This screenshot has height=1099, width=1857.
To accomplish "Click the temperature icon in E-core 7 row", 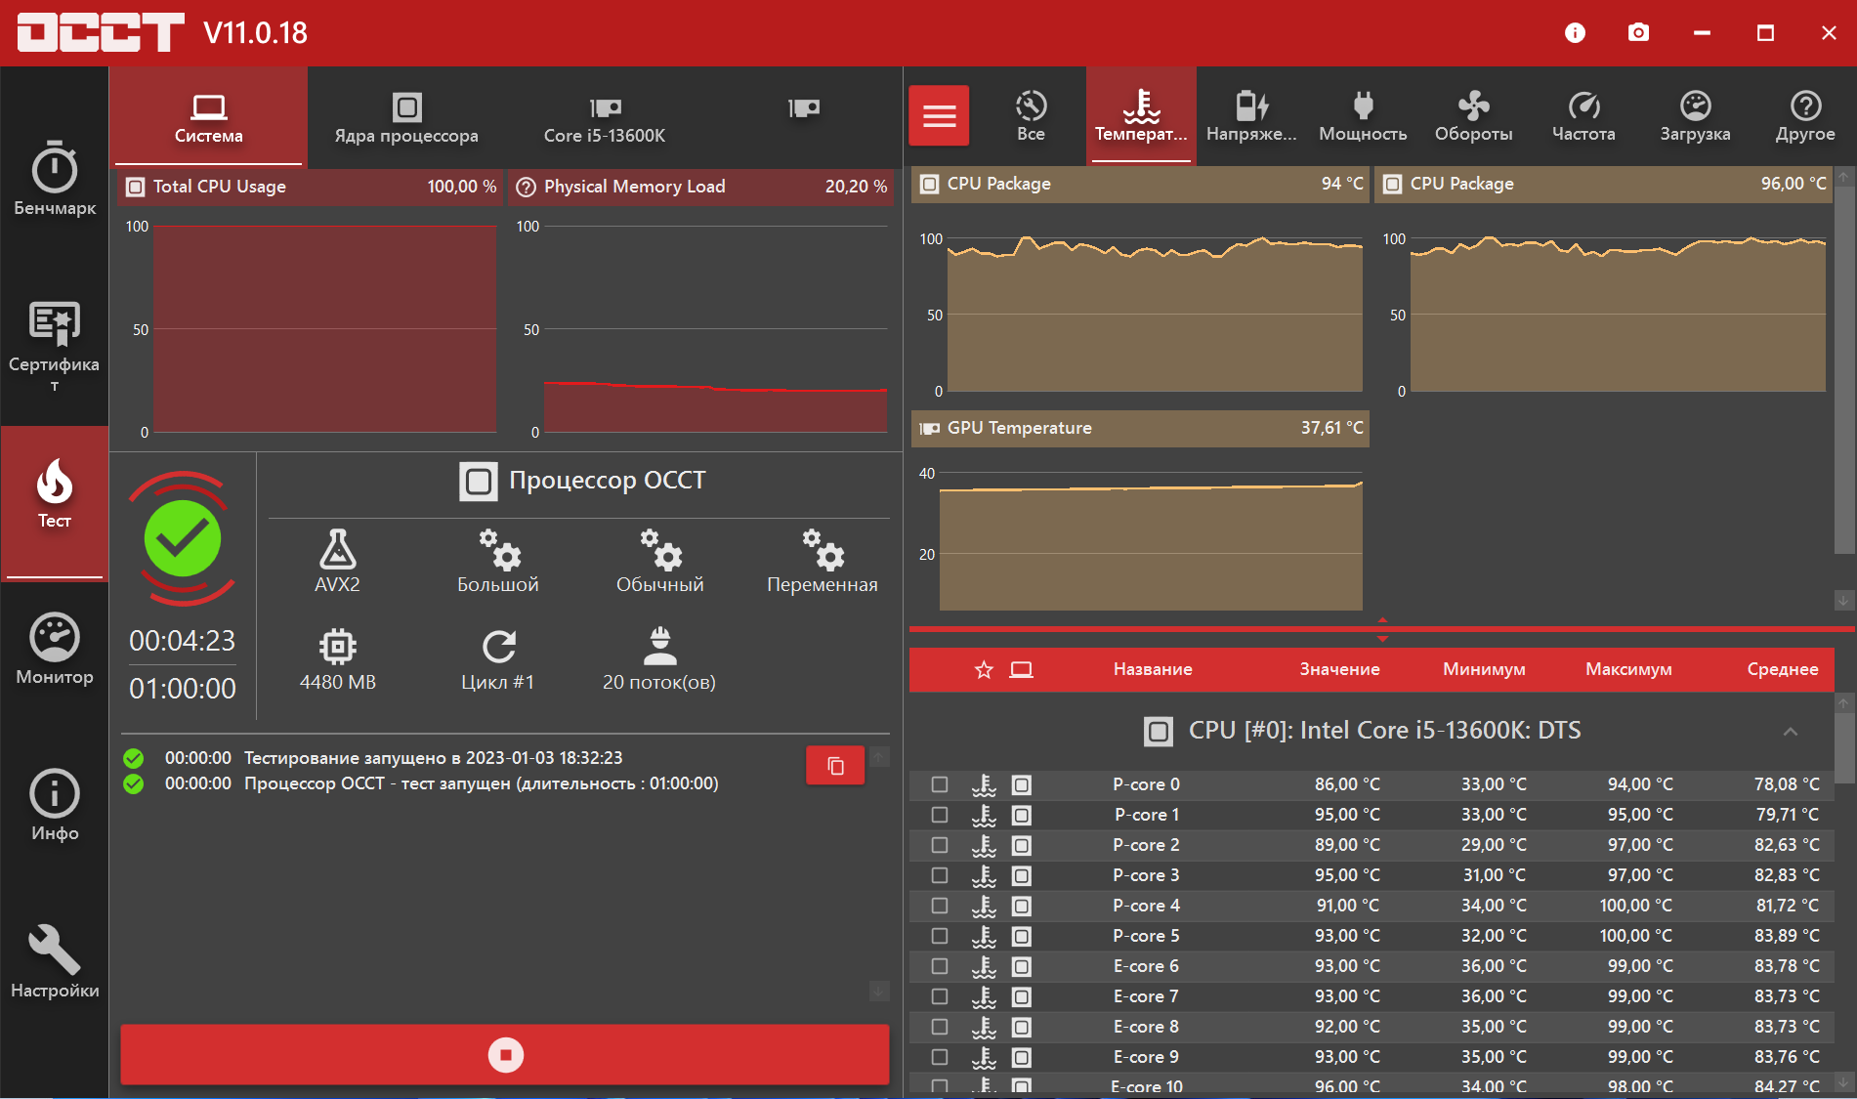I will coord(984,996).
